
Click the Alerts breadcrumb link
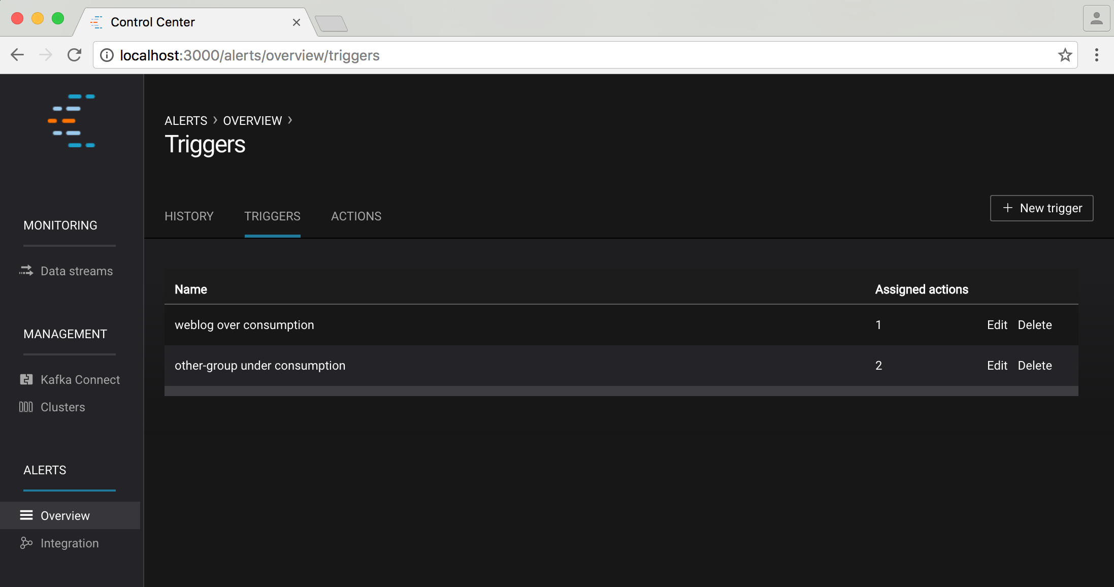point(186,121)
